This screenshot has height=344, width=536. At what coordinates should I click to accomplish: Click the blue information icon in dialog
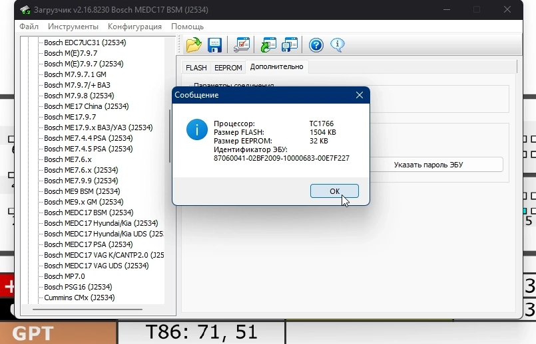pyautogui.click(x=197, y=129)
